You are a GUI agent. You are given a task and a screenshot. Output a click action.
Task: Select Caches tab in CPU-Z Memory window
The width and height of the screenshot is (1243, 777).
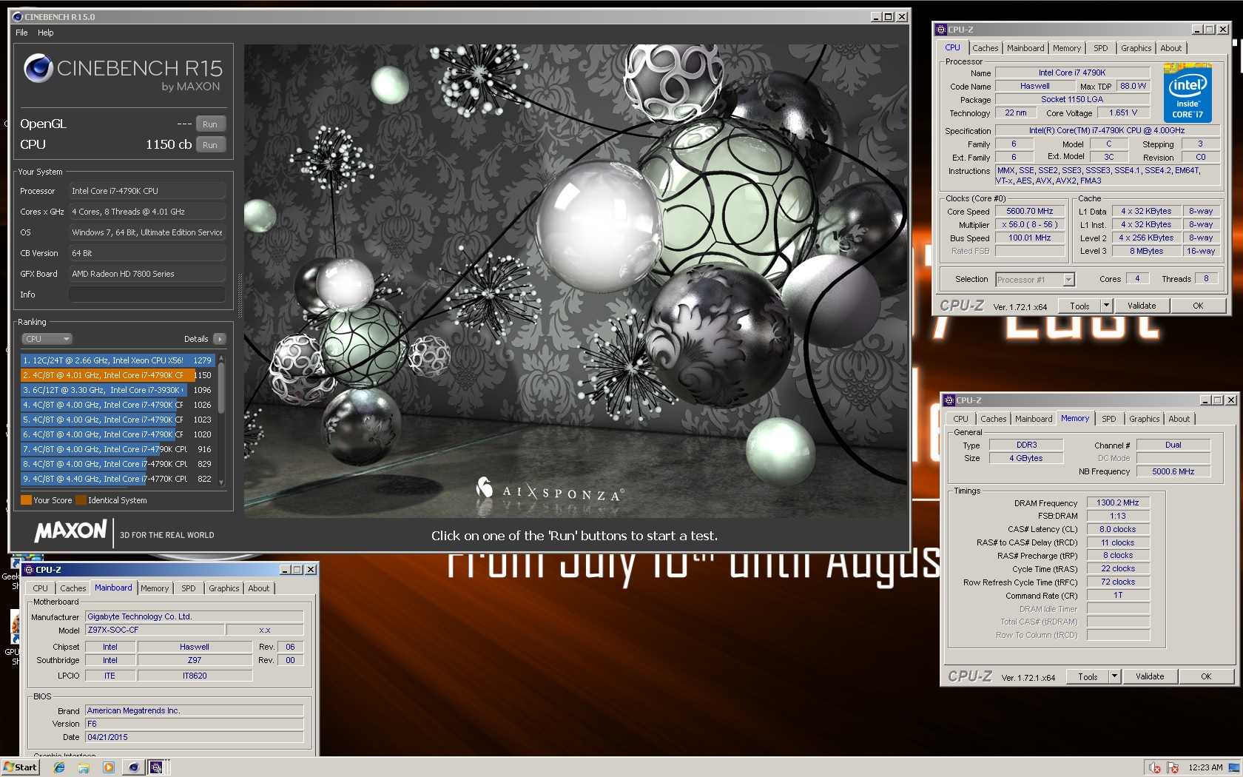pos(993,419)
